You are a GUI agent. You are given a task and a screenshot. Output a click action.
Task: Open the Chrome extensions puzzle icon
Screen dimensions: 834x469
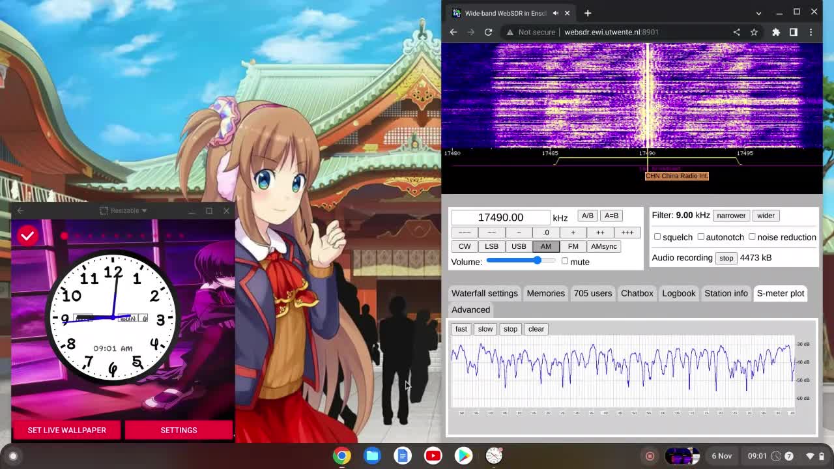(776, 32)
